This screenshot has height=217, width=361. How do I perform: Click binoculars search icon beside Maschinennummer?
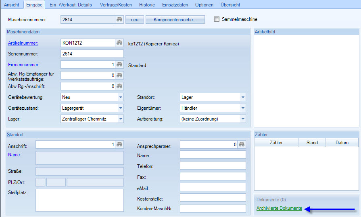(119, 19)
